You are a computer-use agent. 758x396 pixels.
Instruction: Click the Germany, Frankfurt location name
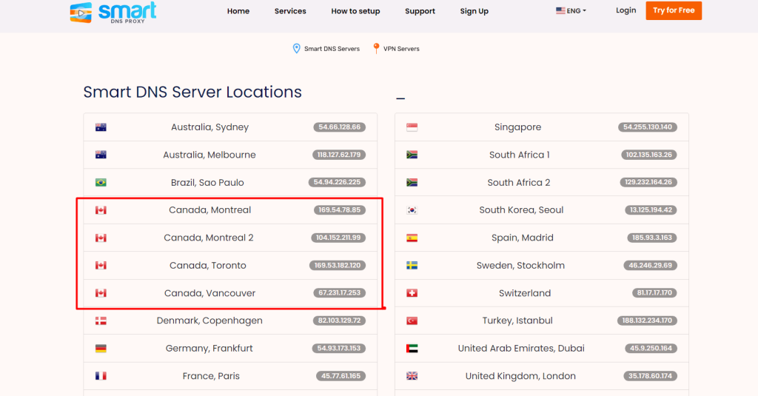pos(209,348)
